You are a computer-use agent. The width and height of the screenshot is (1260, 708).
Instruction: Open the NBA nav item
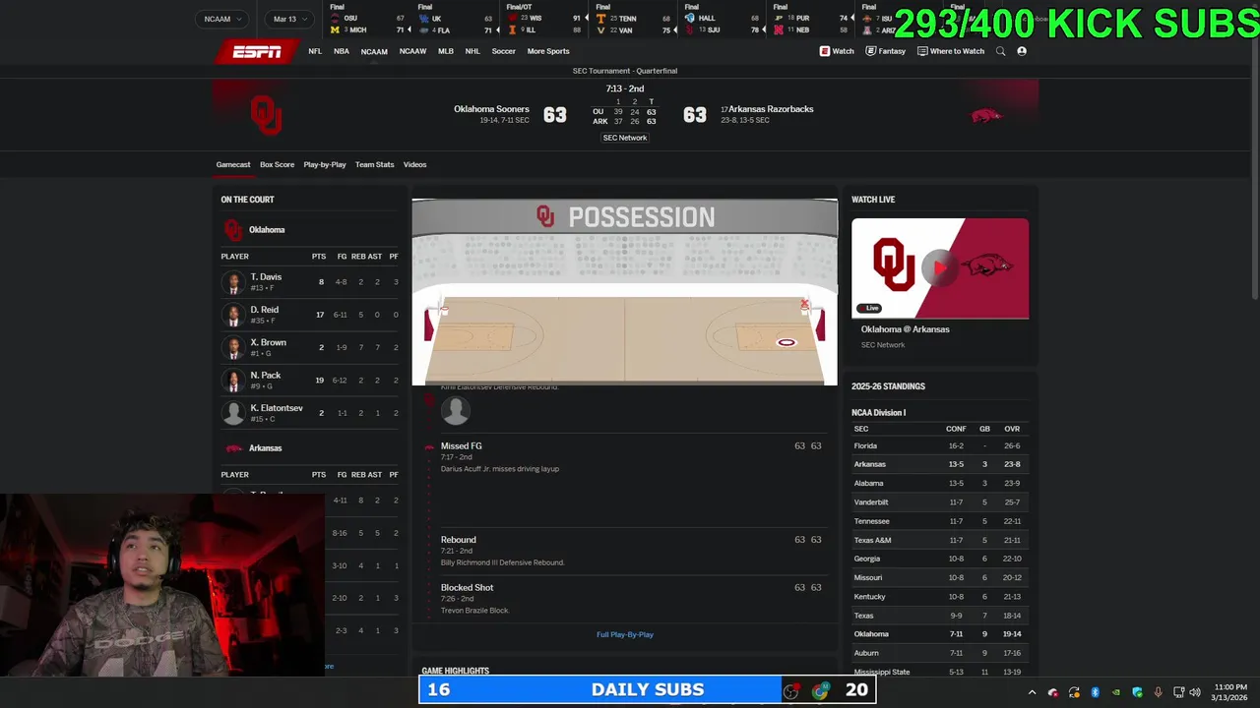[x=341, y=51]
